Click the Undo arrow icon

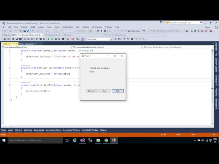(x=33, y=31)
